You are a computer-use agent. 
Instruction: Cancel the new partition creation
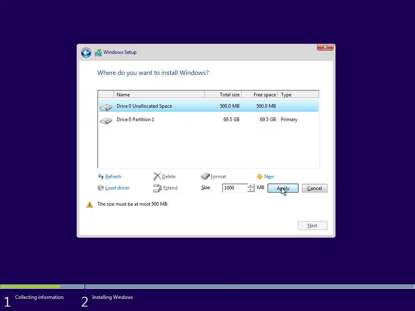tap(314, 188)
